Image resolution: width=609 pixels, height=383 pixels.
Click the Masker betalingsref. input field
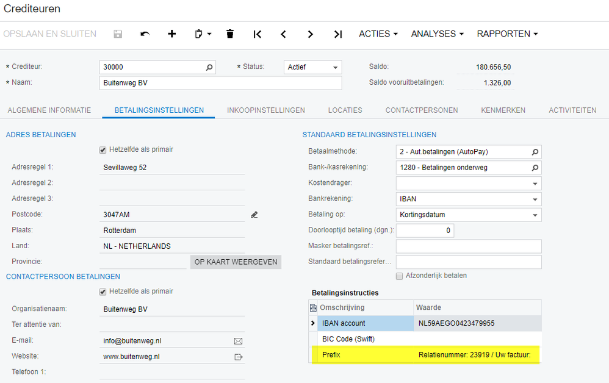coord(468,246)
